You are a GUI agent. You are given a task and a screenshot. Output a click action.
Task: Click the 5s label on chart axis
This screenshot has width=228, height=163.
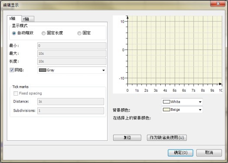pyautogui.click(x=175, y=90)
